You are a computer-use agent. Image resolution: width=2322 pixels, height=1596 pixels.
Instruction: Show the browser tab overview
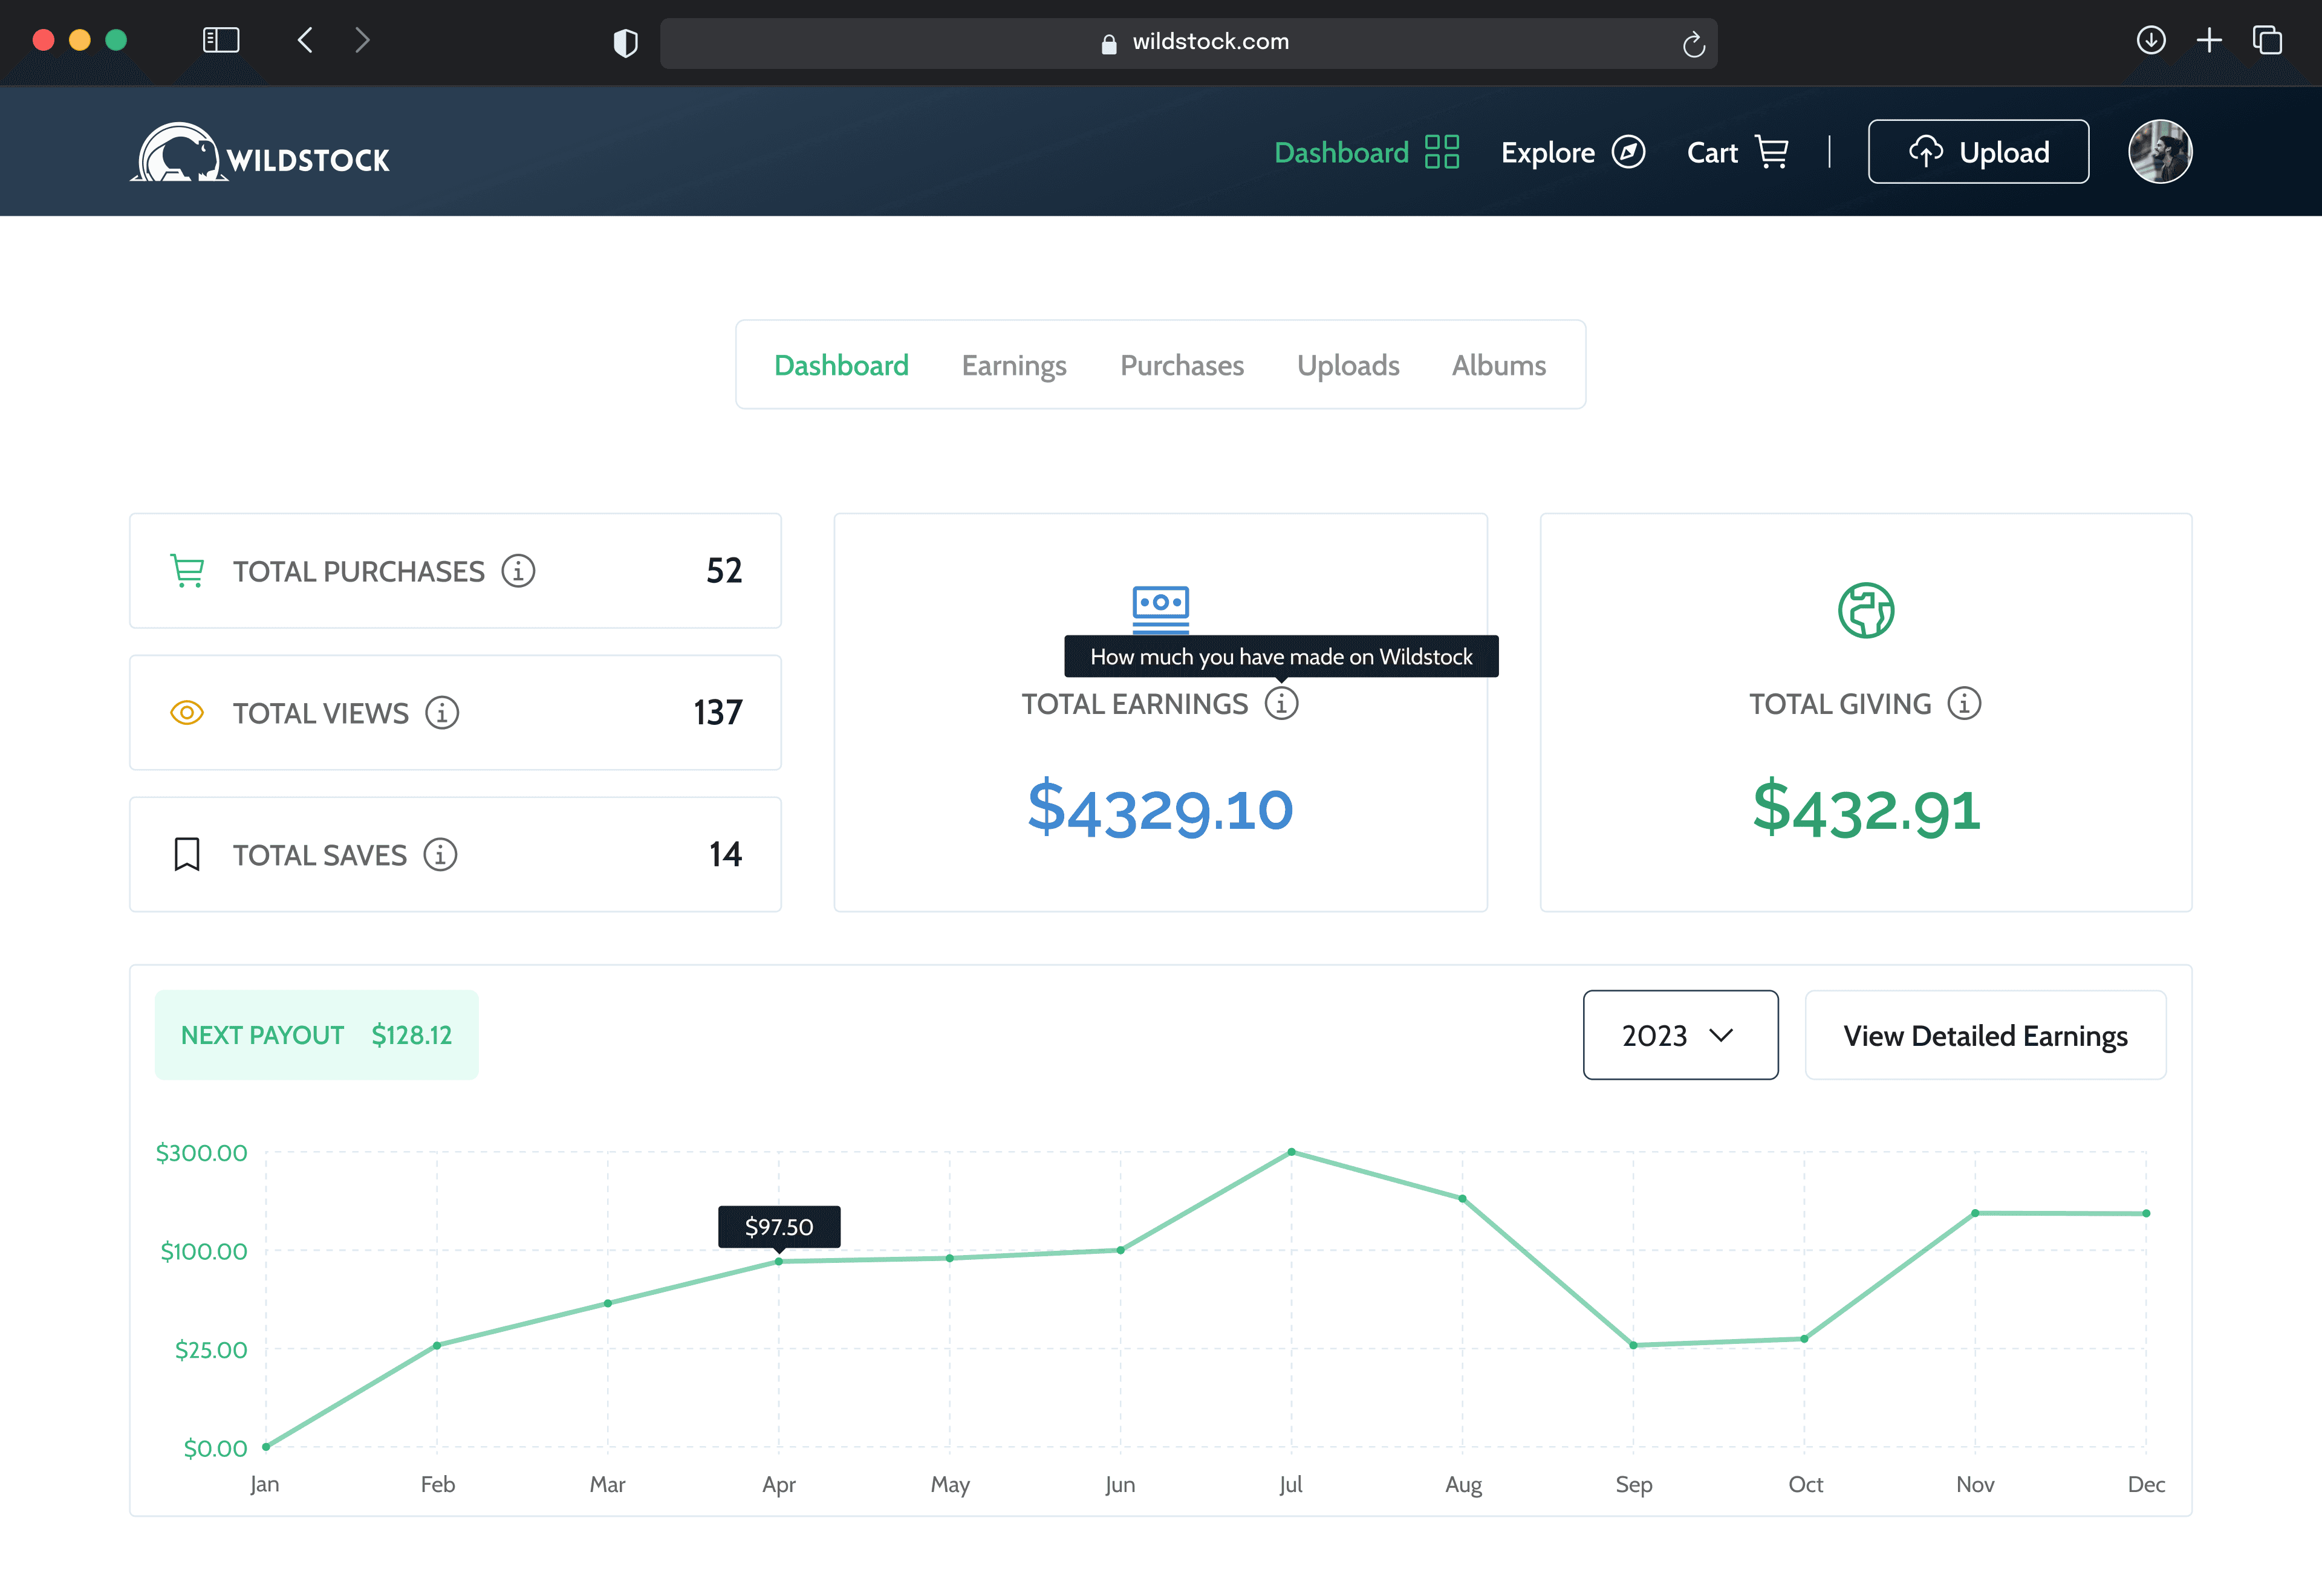click(x=2267, y=41)
